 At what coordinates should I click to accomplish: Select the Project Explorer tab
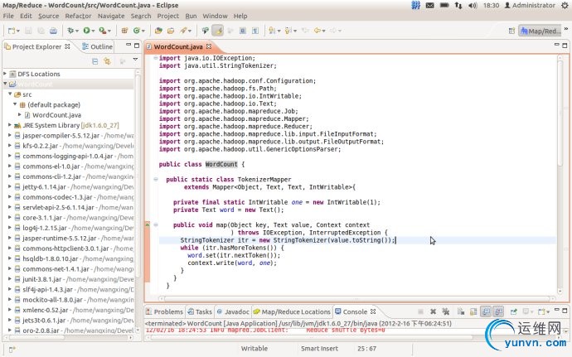(x=36, y=46)
